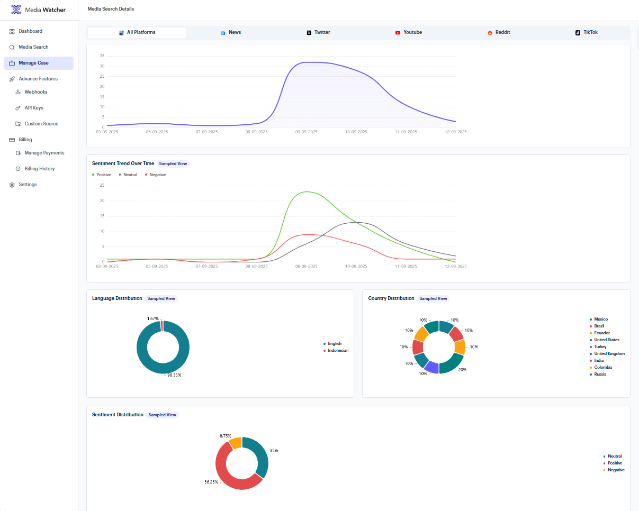
Task: Open the Manage Case page
Action: [x=39, y=63]
